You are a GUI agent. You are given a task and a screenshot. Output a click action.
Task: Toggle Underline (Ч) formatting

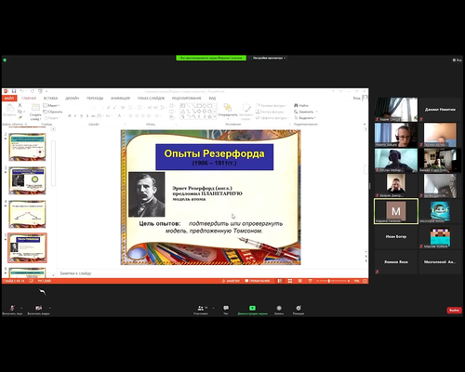pyautogui.click(x=81, y=116)
